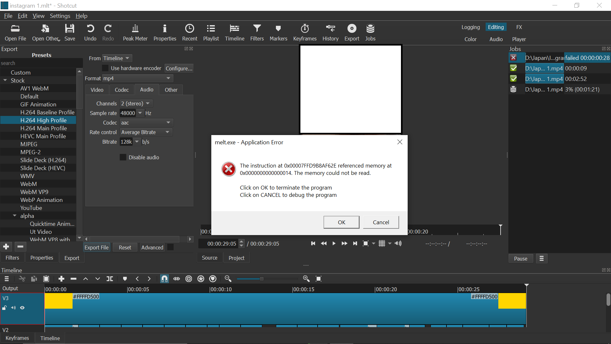The height and width of the screenshot is (344, 611).
Task: Switch to the Project player tab
Action: point(236,258)
